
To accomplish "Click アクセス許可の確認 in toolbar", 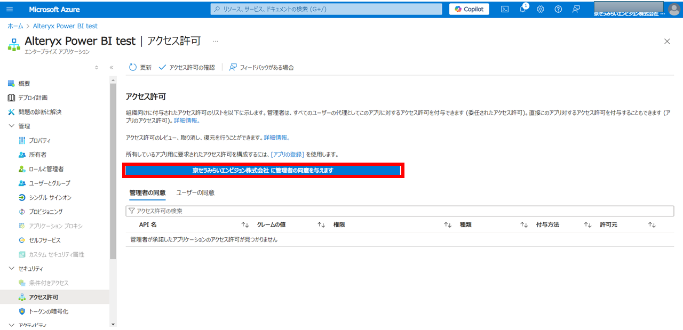I will (187, 67).
